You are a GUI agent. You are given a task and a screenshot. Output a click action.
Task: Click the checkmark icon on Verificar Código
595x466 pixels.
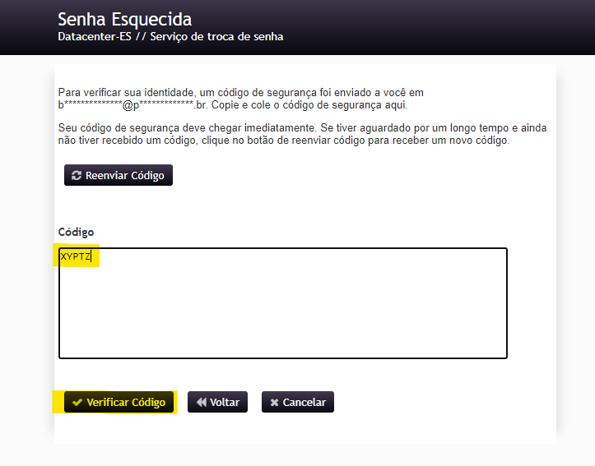(x=77, y=403)
